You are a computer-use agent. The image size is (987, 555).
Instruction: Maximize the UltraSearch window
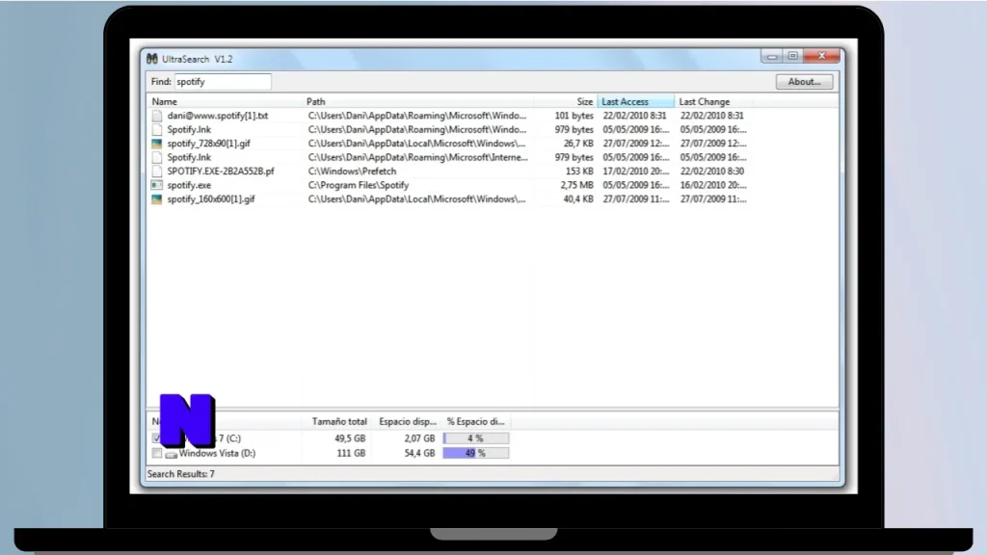[x=792, y=56]
